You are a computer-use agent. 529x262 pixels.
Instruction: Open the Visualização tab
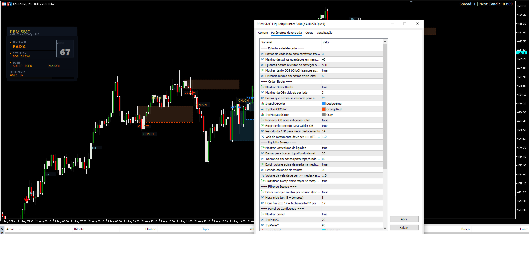click(x=324, y=33)
